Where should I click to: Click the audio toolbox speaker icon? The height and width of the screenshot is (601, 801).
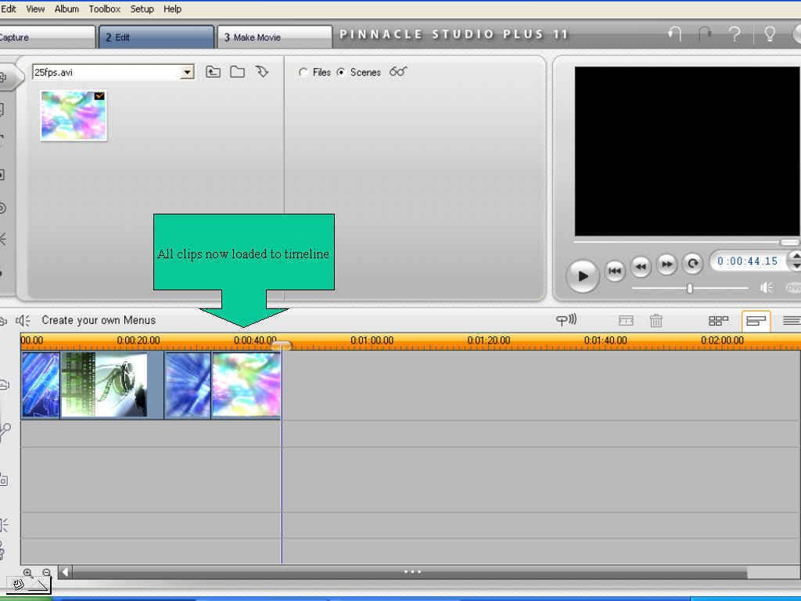(x=23, y=320)
